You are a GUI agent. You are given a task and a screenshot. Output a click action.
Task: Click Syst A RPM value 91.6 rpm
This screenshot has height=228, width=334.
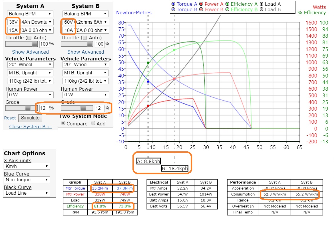click(100, 212)
